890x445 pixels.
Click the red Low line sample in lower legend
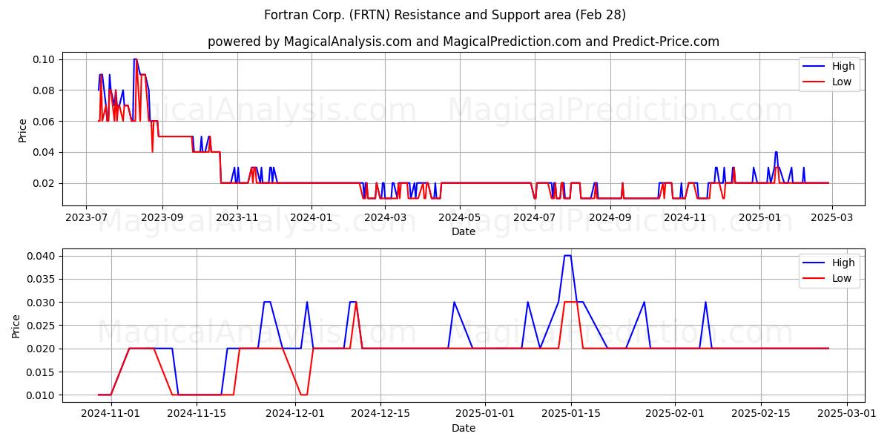tap(814, 278)
